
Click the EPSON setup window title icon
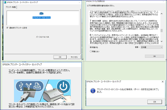pos(5,2)
